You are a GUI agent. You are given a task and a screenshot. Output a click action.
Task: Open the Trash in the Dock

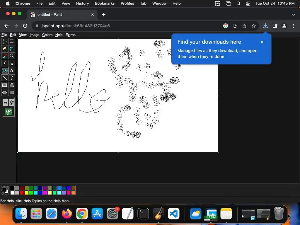point(279,213)
